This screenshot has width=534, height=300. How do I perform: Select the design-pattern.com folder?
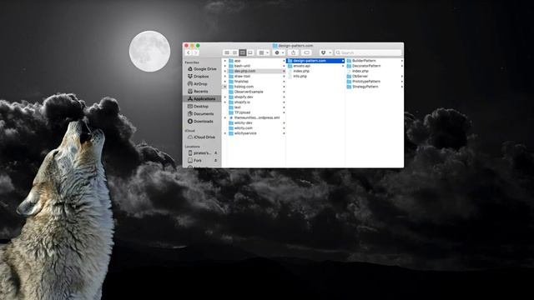tap(315, 61)
